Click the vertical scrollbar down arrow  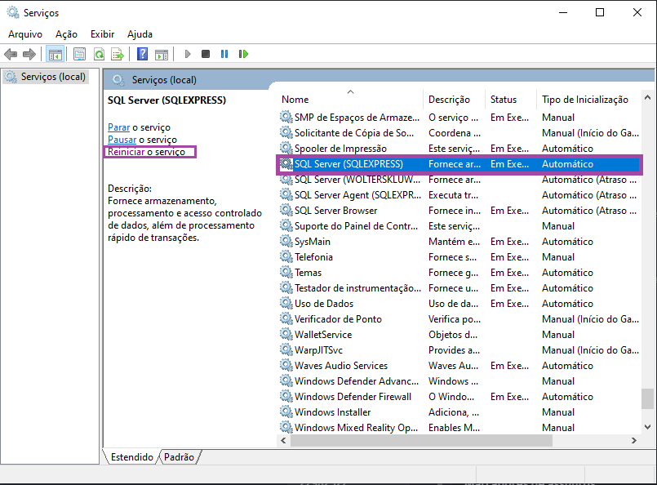647,427
